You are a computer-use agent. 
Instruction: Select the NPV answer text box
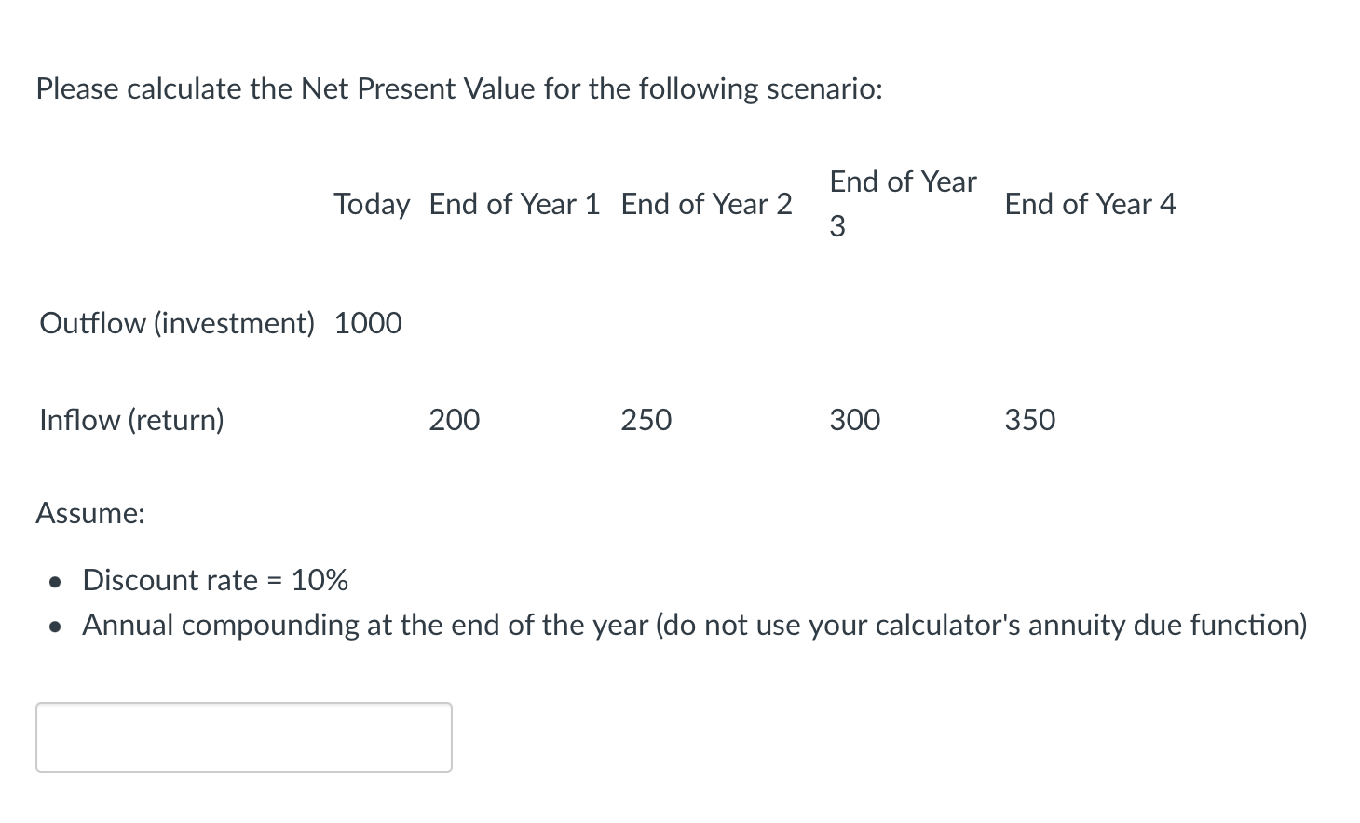tap(242, 736)
